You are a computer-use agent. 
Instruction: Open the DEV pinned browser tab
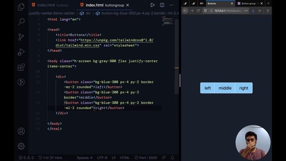point(202,4)
